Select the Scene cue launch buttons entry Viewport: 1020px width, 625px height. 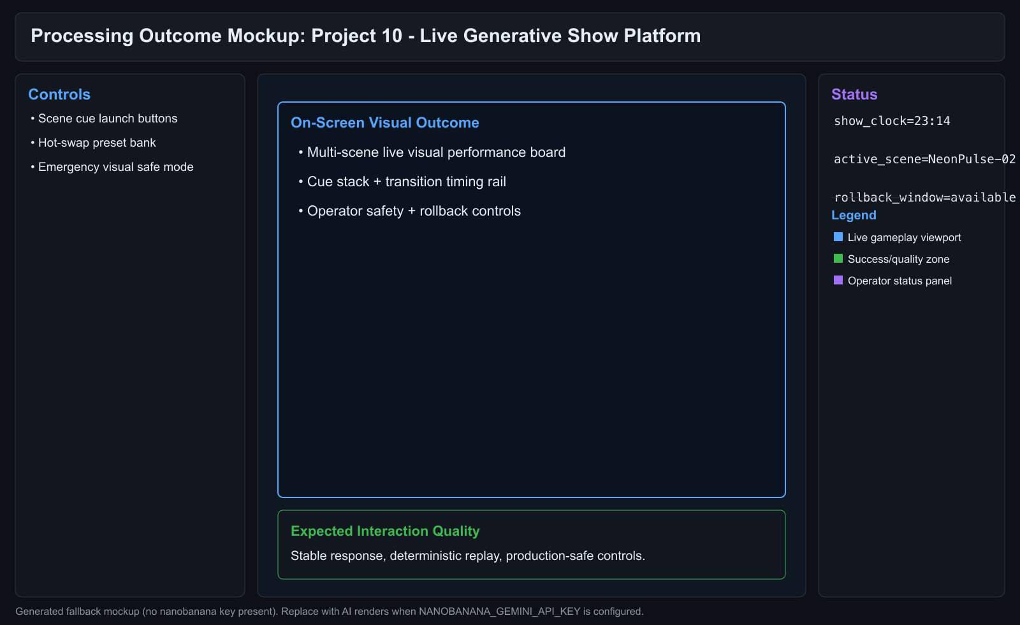(x=108, y=118)
